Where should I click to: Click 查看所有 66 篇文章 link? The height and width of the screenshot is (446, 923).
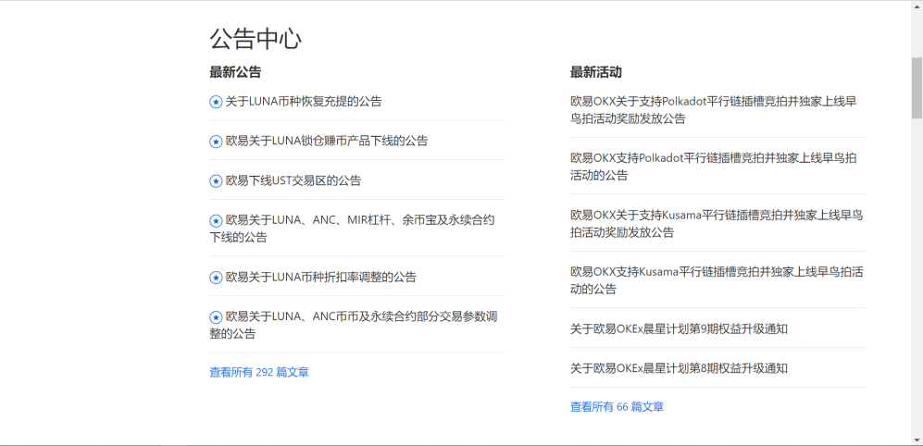pyautogui.click(x=617, y=406)
